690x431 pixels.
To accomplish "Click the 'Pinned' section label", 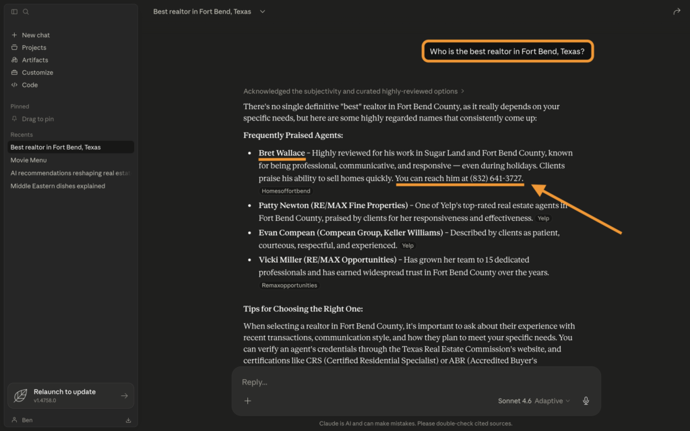I will click(20, 106).
